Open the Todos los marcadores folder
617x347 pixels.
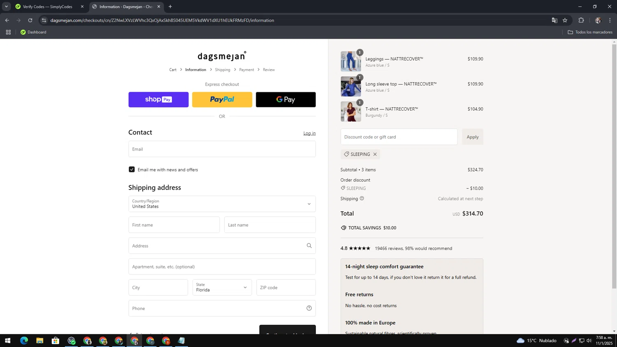590,32
